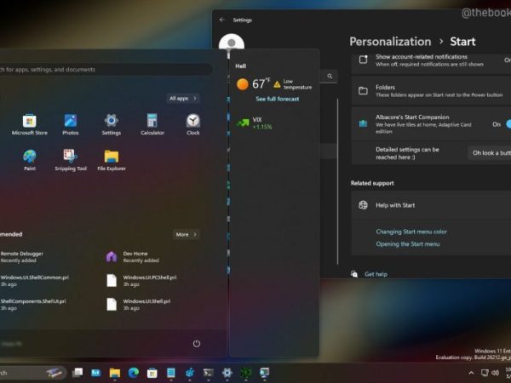Open Windows.UI.Shell.pri recommended file
This screenshot has width=511, height=383.
138,304
